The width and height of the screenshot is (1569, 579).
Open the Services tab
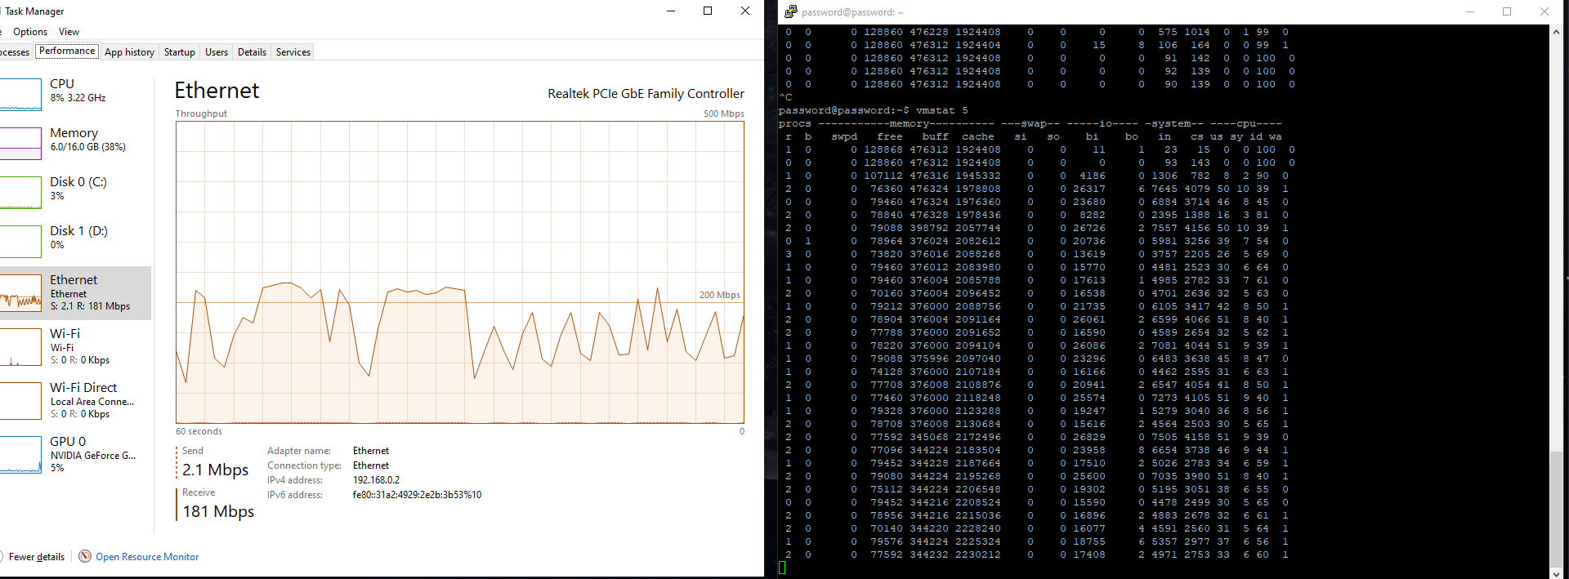(x=293, y=52)
